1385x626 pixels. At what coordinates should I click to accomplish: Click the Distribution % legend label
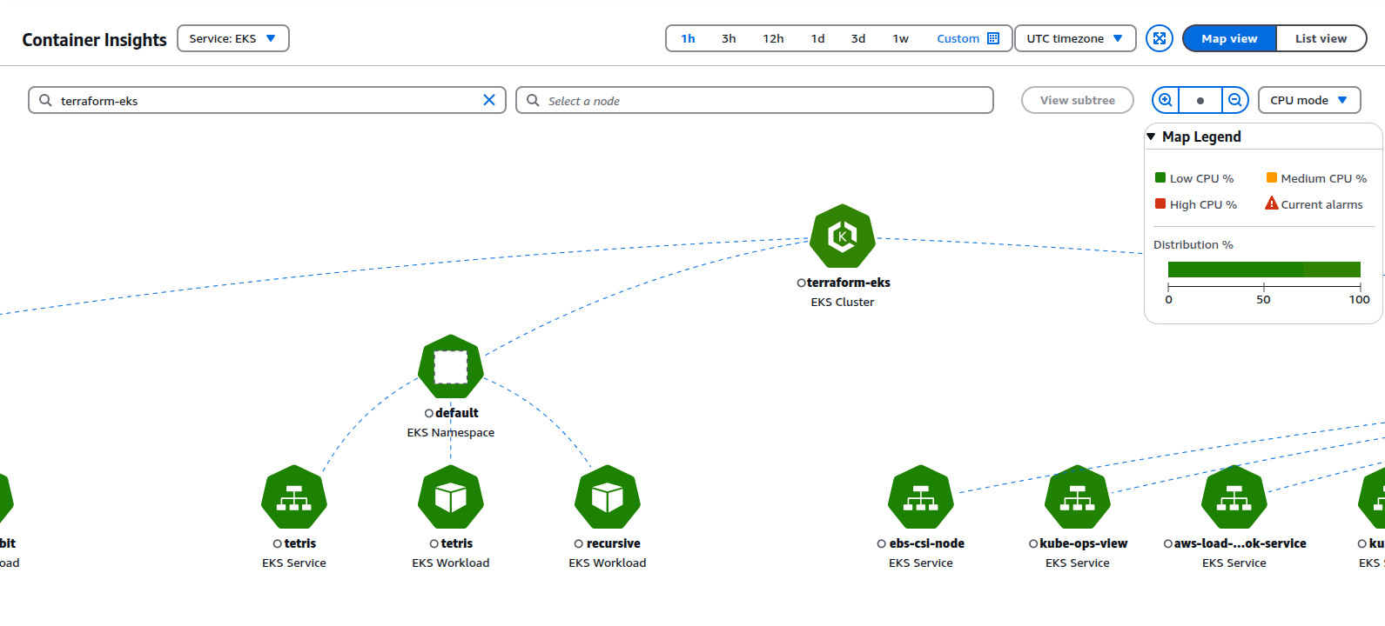[x=1193, y=244]
